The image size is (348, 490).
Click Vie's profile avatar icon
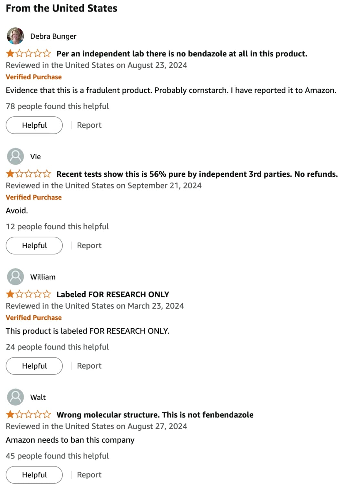15,157
